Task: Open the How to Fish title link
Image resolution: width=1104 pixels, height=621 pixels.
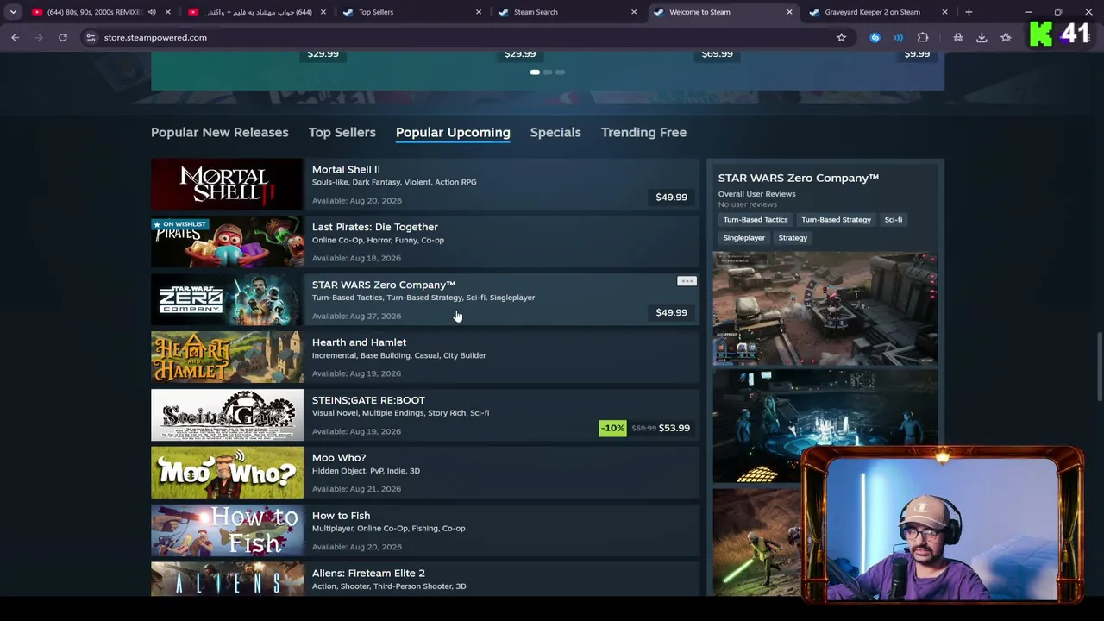Action: point(341,516)
